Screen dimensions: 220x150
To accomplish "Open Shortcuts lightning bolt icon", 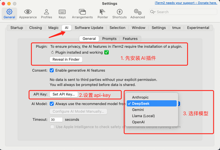I will [x=119, y=12].
